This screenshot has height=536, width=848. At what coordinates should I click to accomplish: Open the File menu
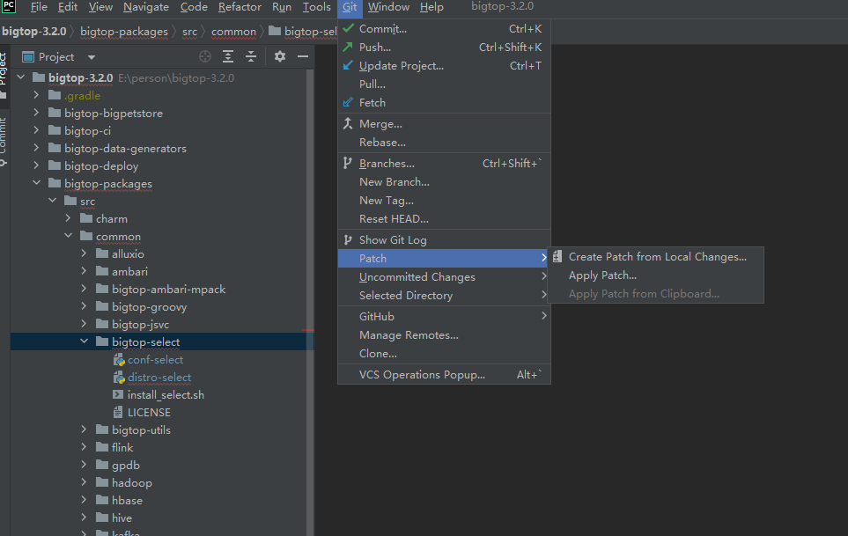tap(39, 6)
